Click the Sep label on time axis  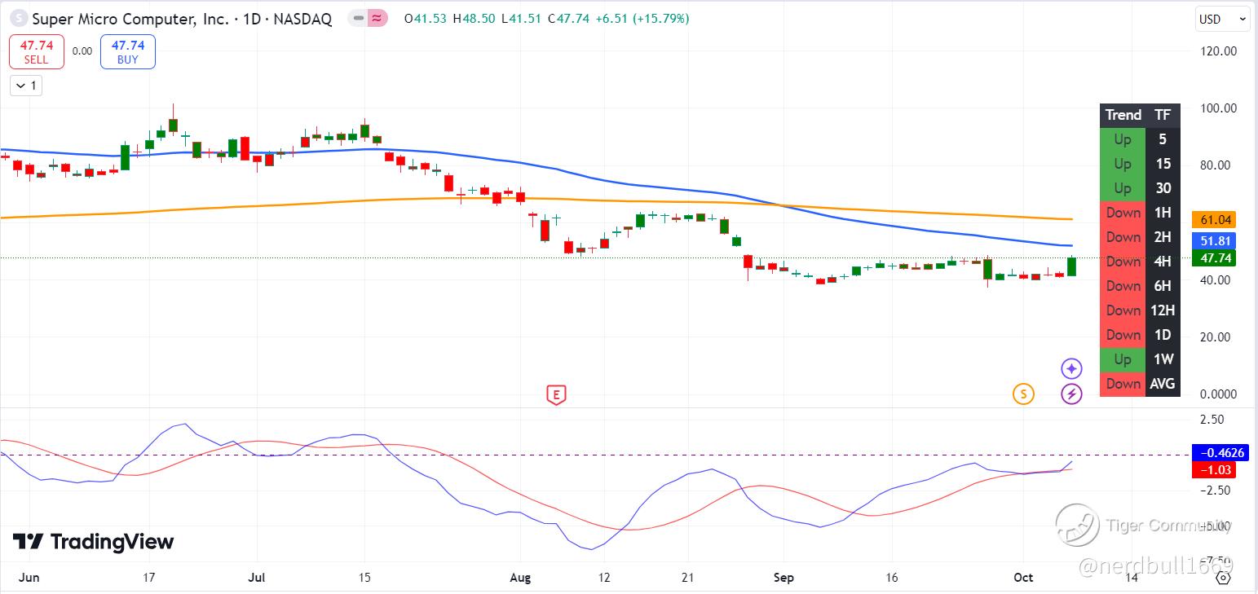pyautogui.click(x=783, y=578)
